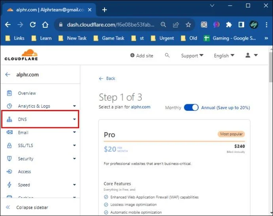The width and height of the screenshot is (273, 216).
Task: Open the Links bookmark folder
Action: pos(15,38)
